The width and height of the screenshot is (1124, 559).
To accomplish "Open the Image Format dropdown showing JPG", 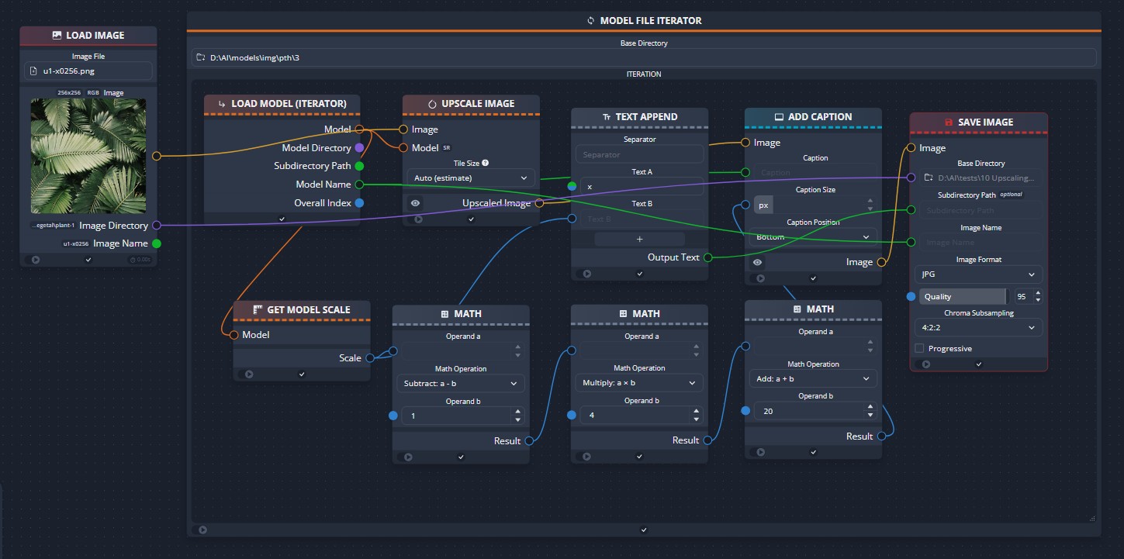I will 978,274.
